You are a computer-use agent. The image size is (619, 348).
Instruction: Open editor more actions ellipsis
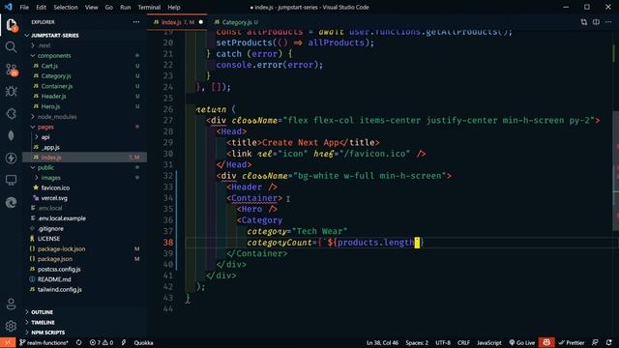click(608, 22)
